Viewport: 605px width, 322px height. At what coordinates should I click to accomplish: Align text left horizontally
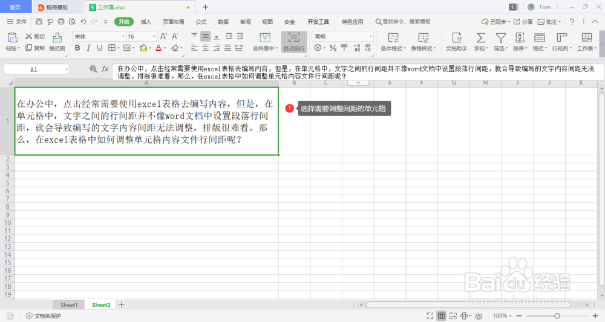194,48
